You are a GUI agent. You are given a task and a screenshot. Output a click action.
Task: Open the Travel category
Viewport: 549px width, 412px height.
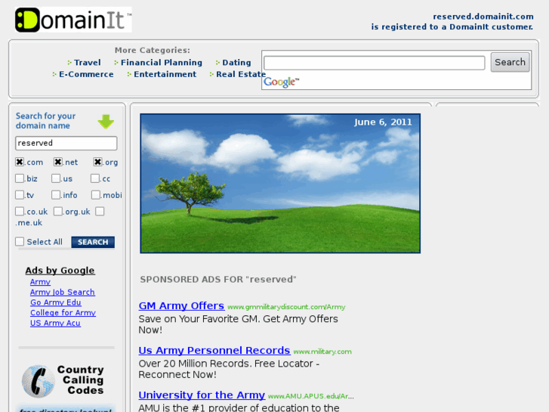tap(87, 63)
